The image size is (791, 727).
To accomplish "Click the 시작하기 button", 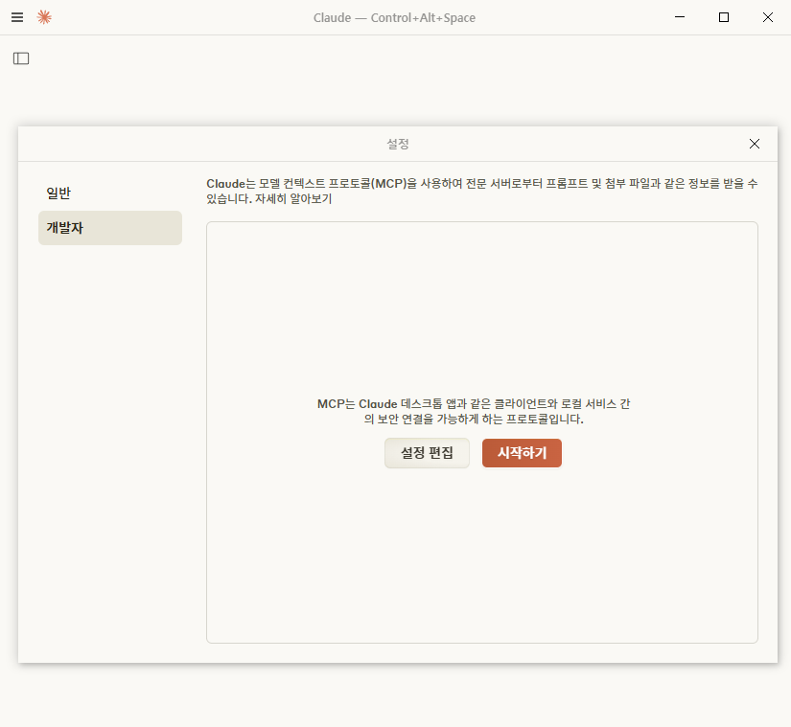I will coord(522,453).
